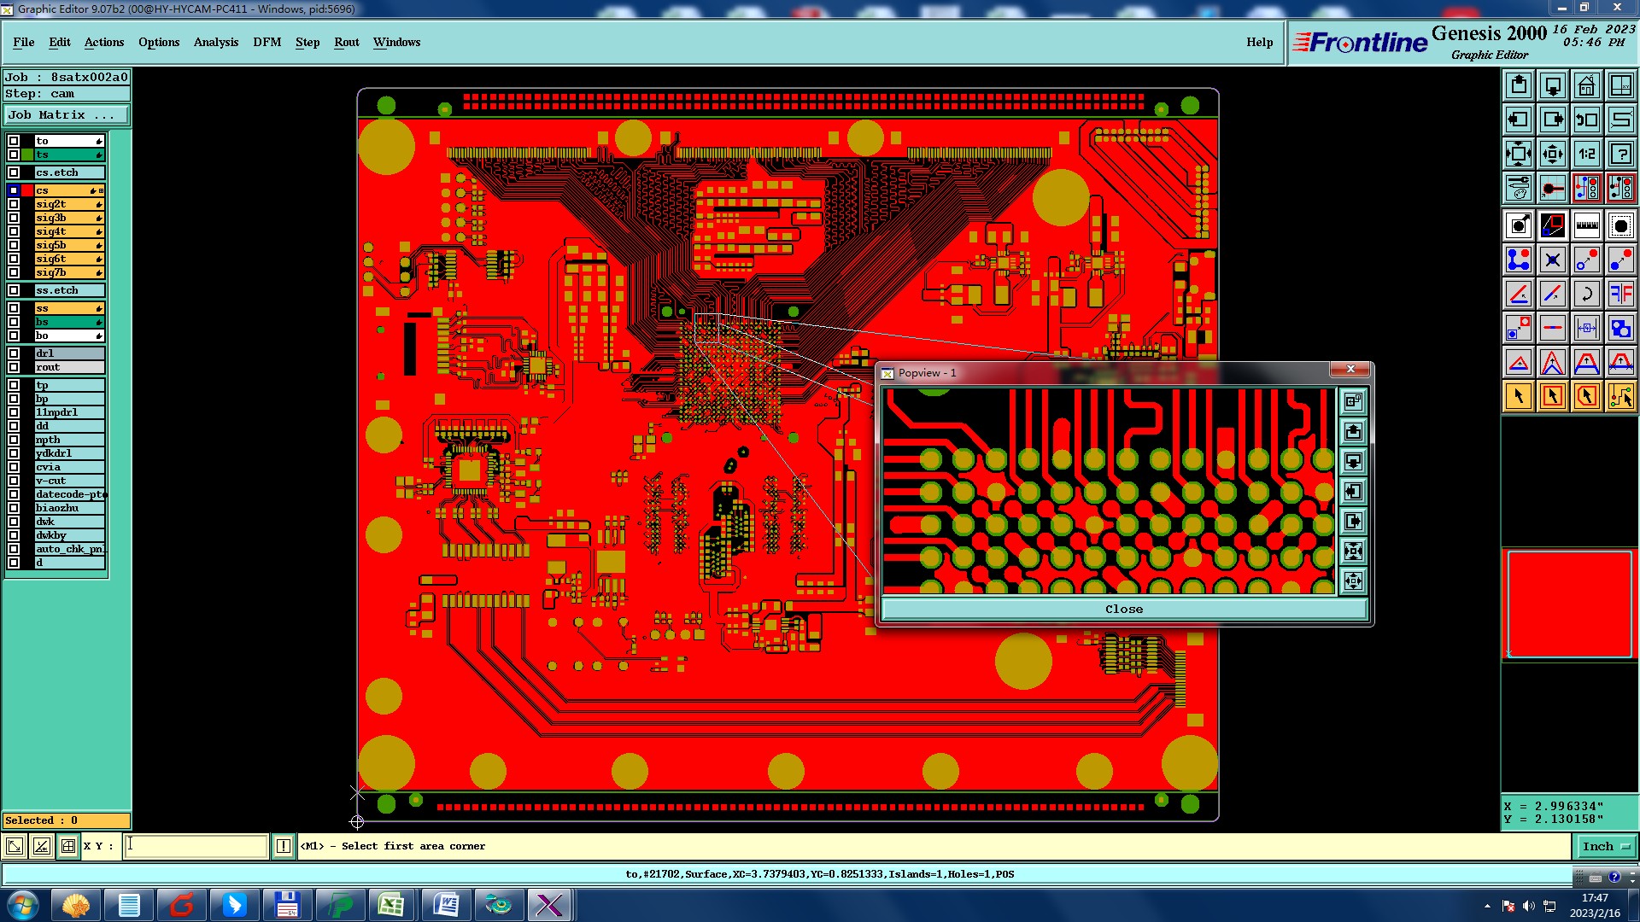Enable the ss layer checkbox

click(14, 308)
